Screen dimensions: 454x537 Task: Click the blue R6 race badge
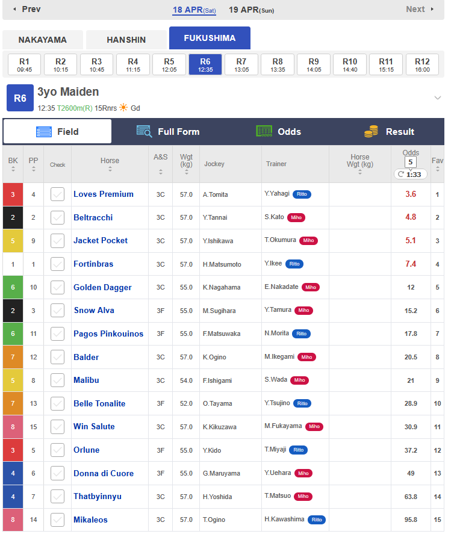point(20,98)
